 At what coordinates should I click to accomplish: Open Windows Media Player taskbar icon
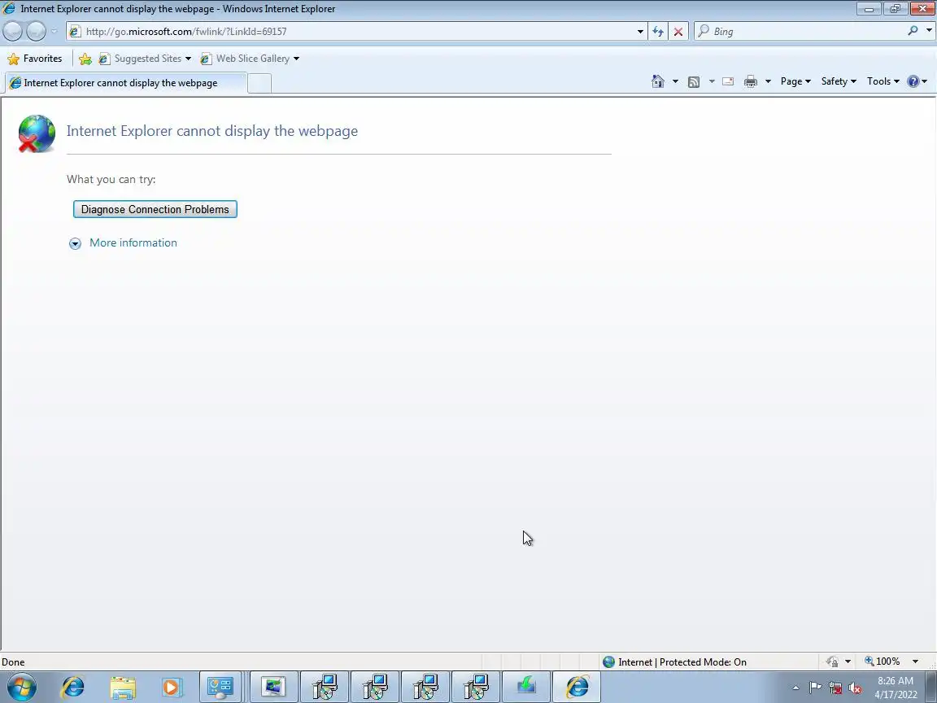pos(171,687)
